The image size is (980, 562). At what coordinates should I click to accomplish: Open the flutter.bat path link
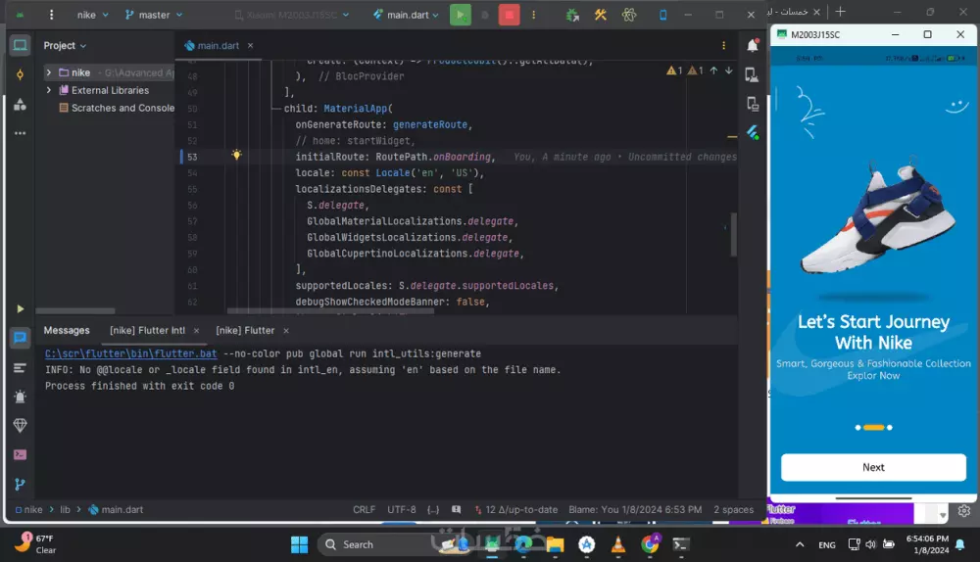point(130,353)
